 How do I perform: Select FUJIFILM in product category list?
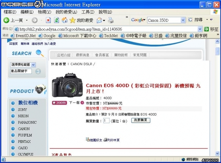[x=25, y=135]
